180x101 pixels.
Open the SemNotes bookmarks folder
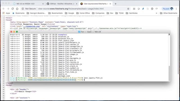pos(132,13)
